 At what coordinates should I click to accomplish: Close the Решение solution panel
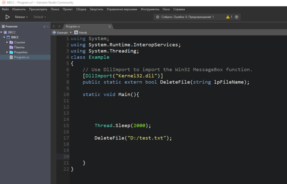coord(48,27)
